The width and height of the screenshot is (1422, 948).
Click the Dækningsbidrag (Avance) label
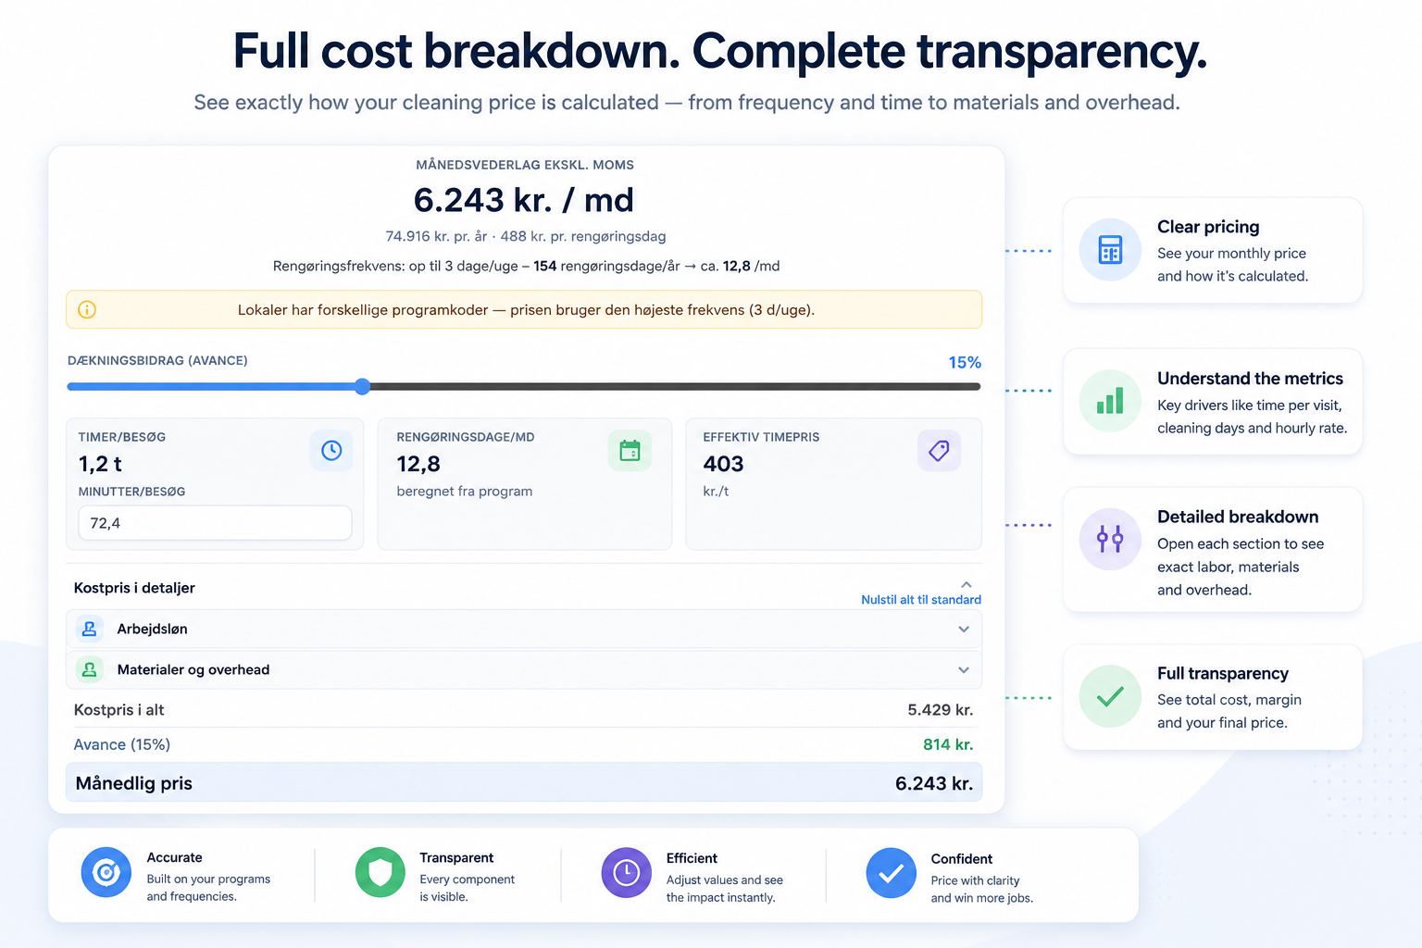[x=157, y=360]
